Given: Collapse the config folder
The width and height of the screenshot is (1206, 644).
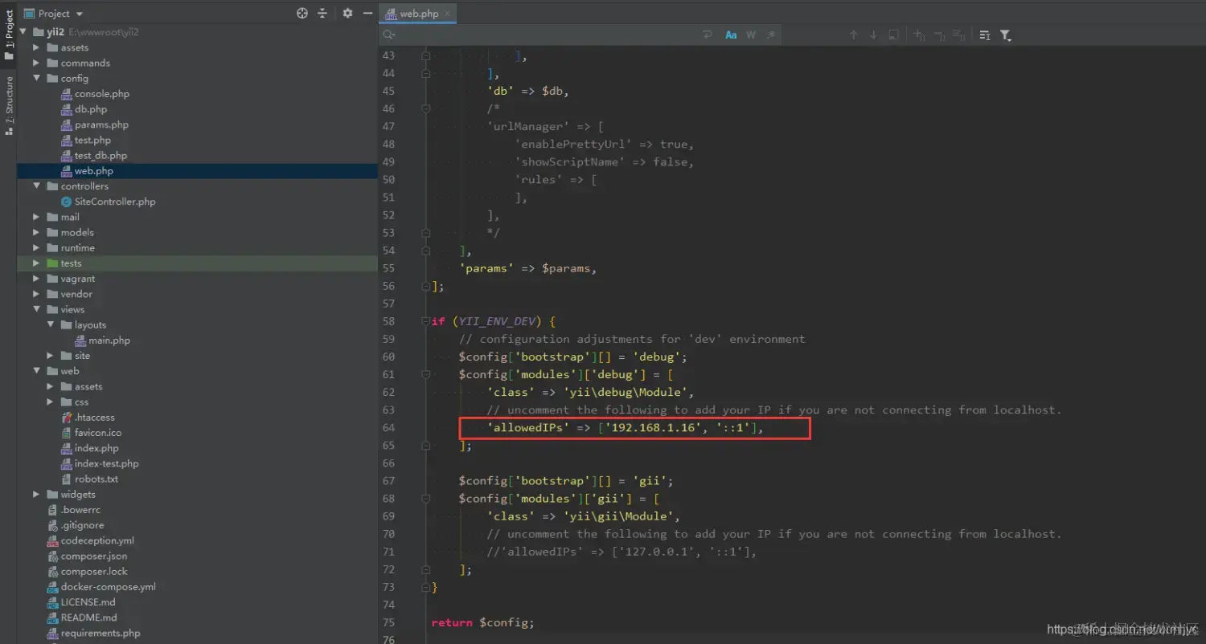Looking at the screenshot, I should [36, 78].
